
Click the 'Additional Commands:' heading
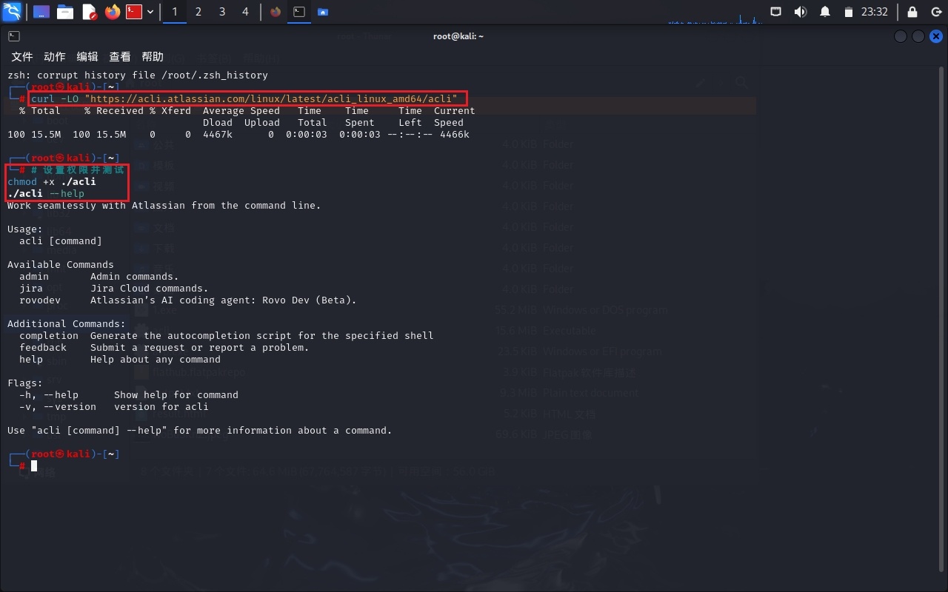[67, 324]
